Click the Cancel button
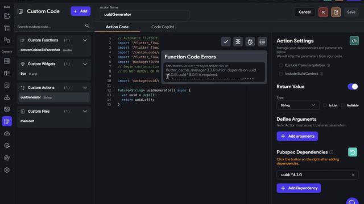The height and width of the screenshot is (204, 364). pyautogui.click(x=305, y=12)
